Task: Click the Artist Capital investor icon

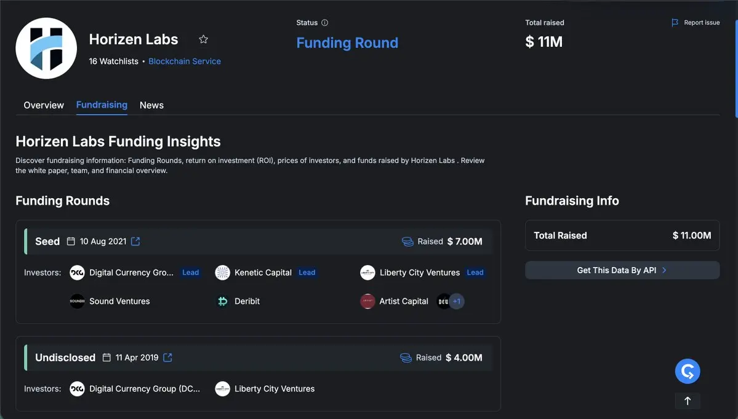Action: pyautogui.click(x=367, y=301)
